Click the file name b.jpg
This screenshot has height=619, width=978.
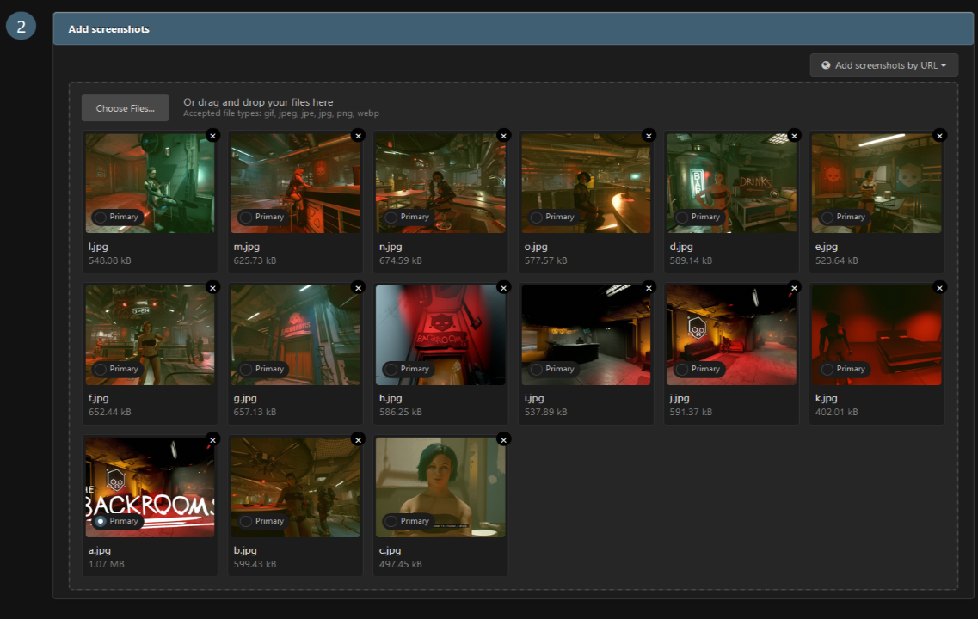[245, 550]
